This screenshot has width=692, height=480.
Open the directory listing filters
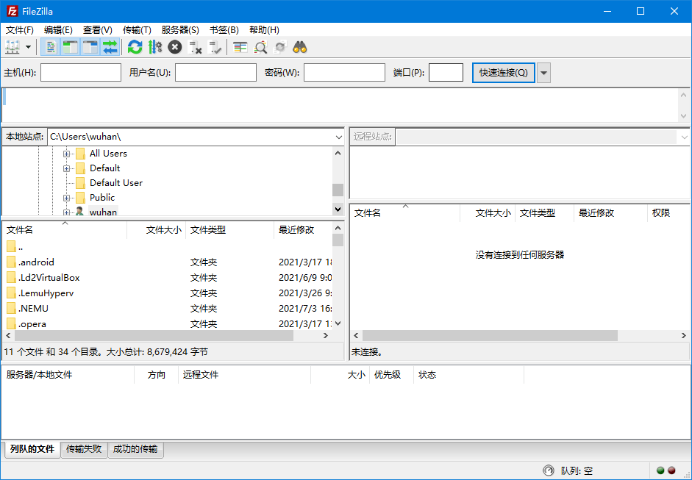[x=240, y=46]
